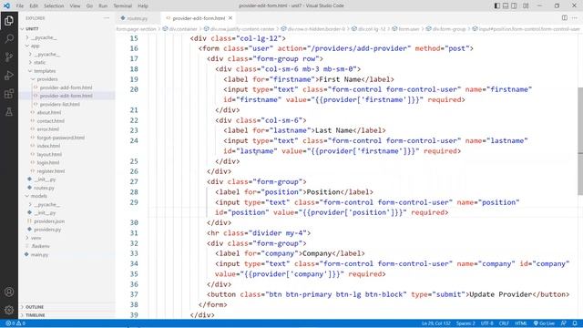Toggle secondary sidebar layout icon

point(514,5)
